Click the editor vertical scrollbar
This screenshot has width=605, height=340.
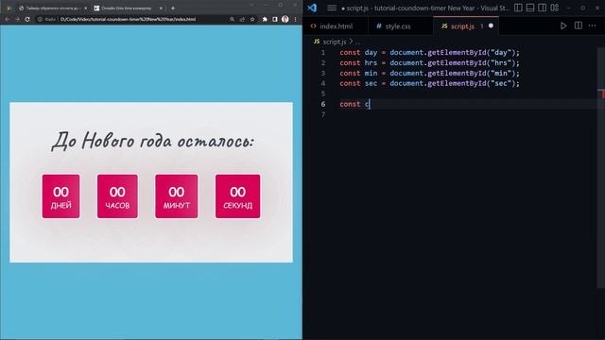click(x=601, y=168)
